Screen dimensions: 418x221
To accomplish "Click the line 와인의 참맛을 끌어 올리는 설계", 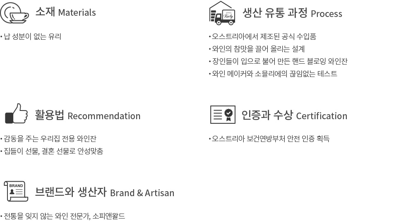I will [x=258, y=49].
